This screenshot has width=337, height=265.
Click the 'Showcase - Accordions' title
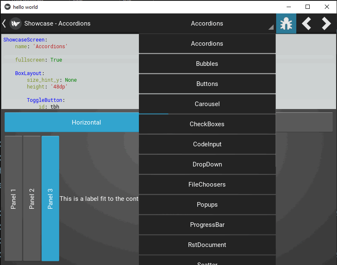pos(57,23)
